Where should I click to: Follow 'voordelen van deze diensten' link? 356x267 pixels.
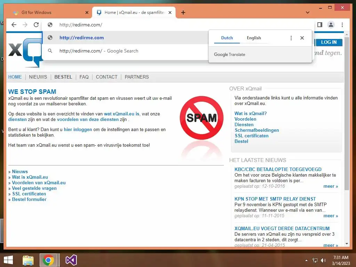(x=88, y=120)
